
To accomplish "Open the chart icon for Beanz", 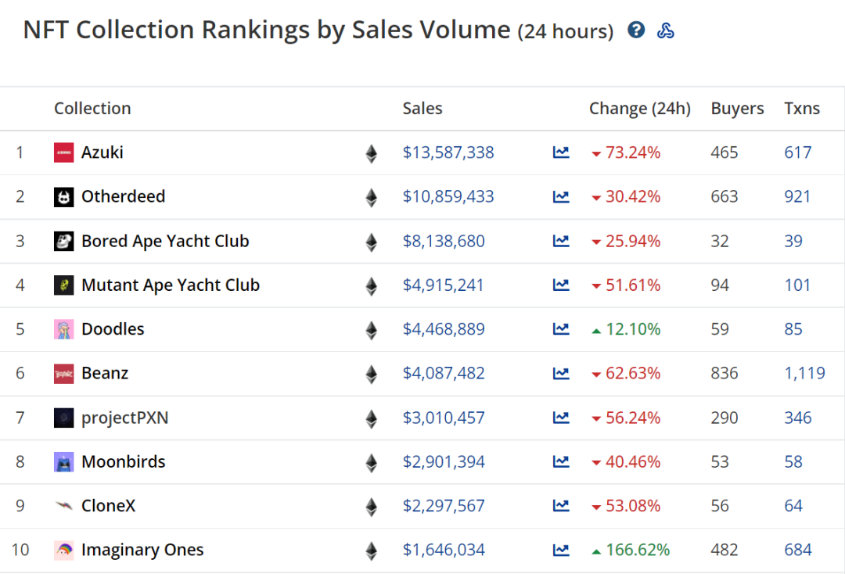I will point(561,374).
